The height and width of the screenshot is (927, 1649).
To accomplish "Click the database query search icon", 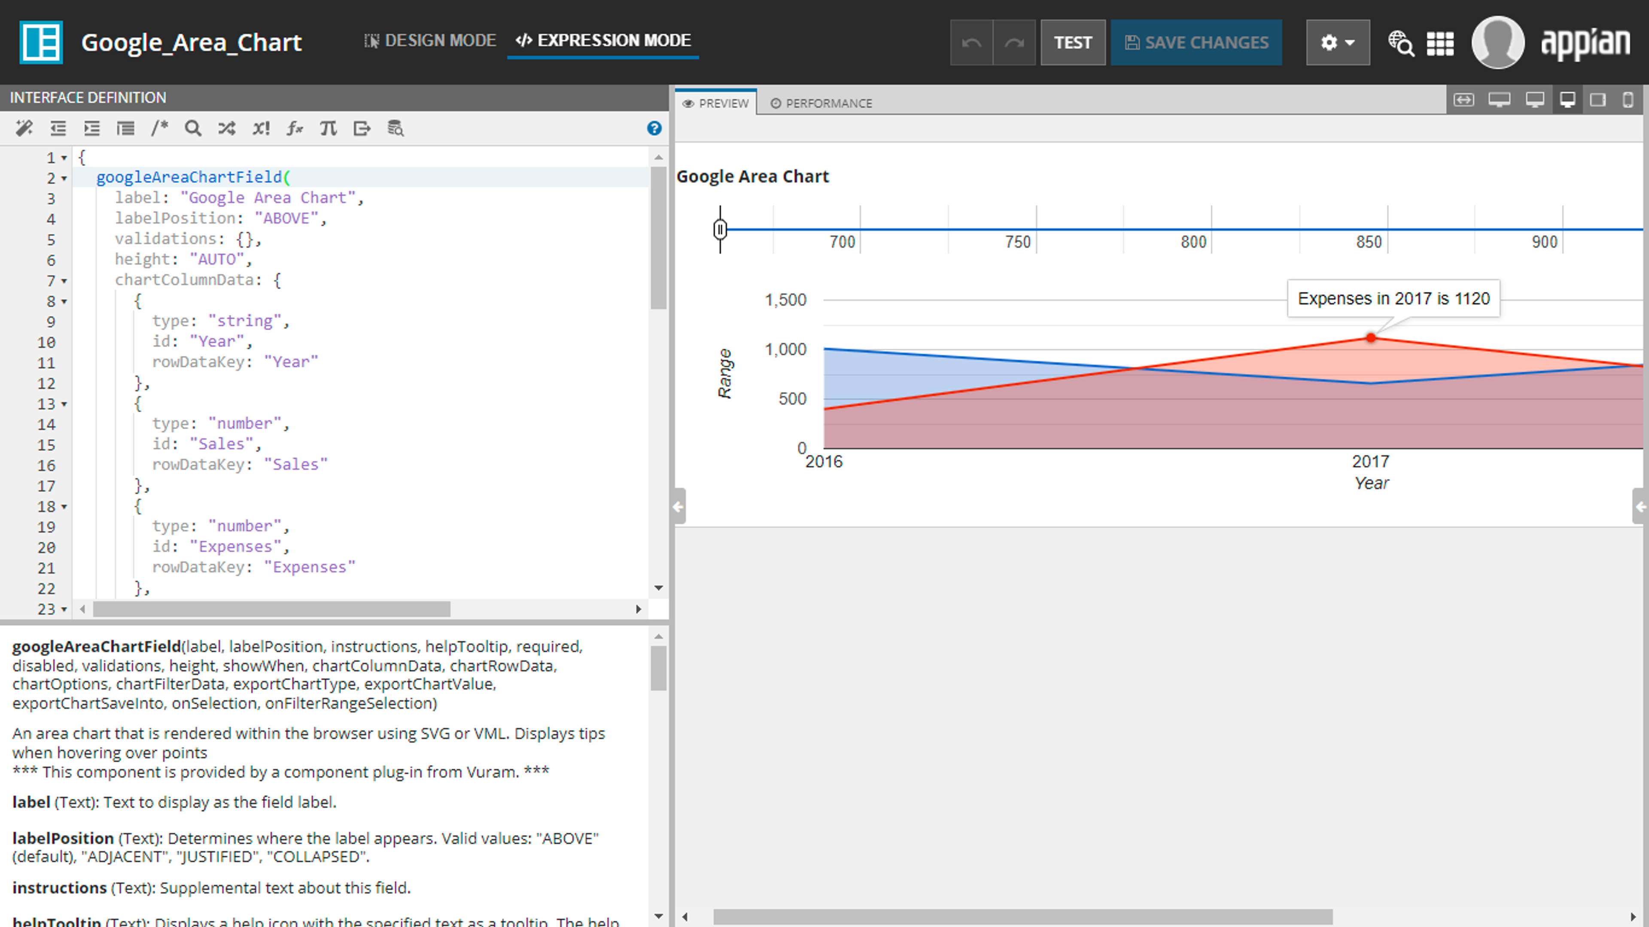I will 396,128.
